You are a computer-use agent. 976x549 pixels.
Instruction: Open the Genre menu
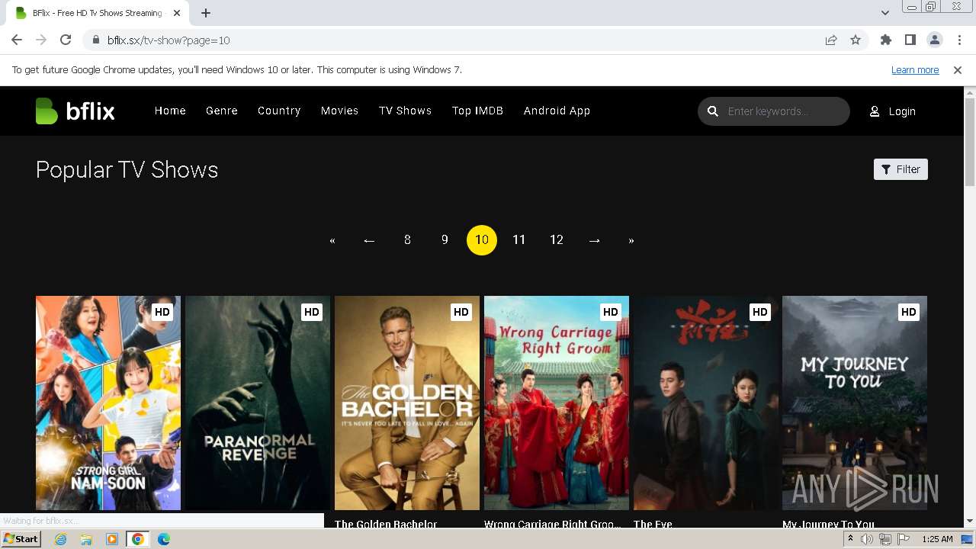click(222, 111)
